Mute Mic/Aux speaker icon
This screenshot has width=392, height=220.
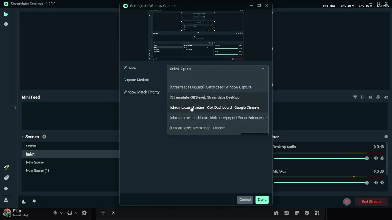point(376,183)
